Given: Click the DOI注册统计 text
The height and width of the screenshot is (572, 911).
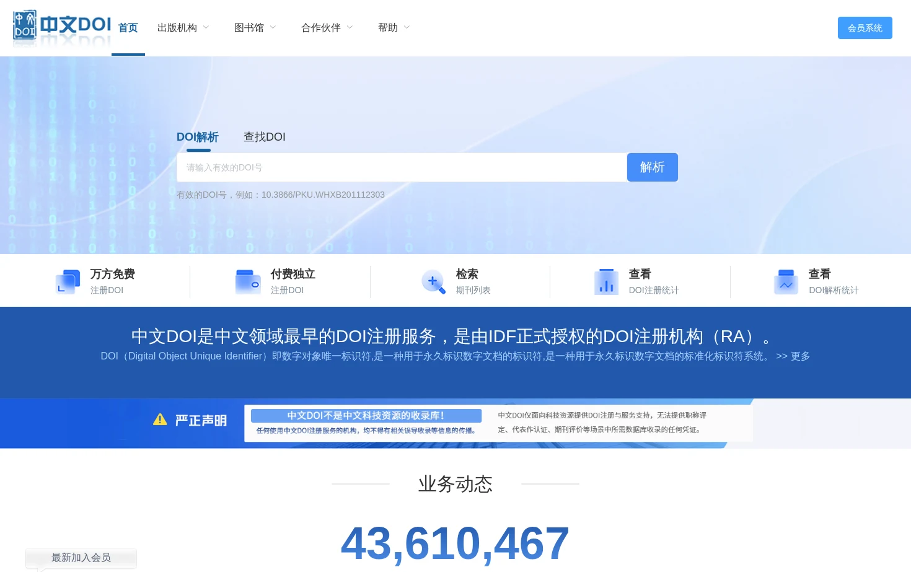Looking at the screenshot, I should 654,290.
